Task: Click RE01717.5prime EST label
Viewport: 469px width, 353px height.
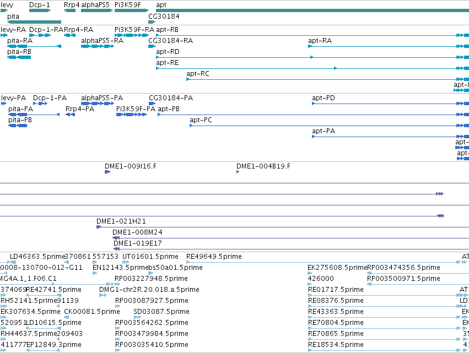Action: (336, 290)
